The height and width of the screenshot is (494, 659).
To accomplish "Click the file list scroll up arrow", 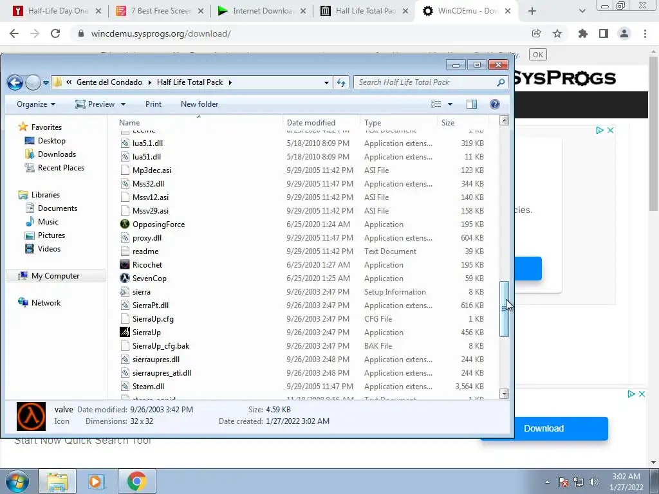I will click(x=504, y=121).
